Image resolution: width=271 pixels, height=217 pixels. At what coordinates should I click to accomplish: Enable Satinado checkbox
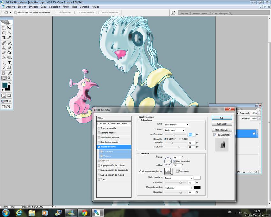coord(99,161)
